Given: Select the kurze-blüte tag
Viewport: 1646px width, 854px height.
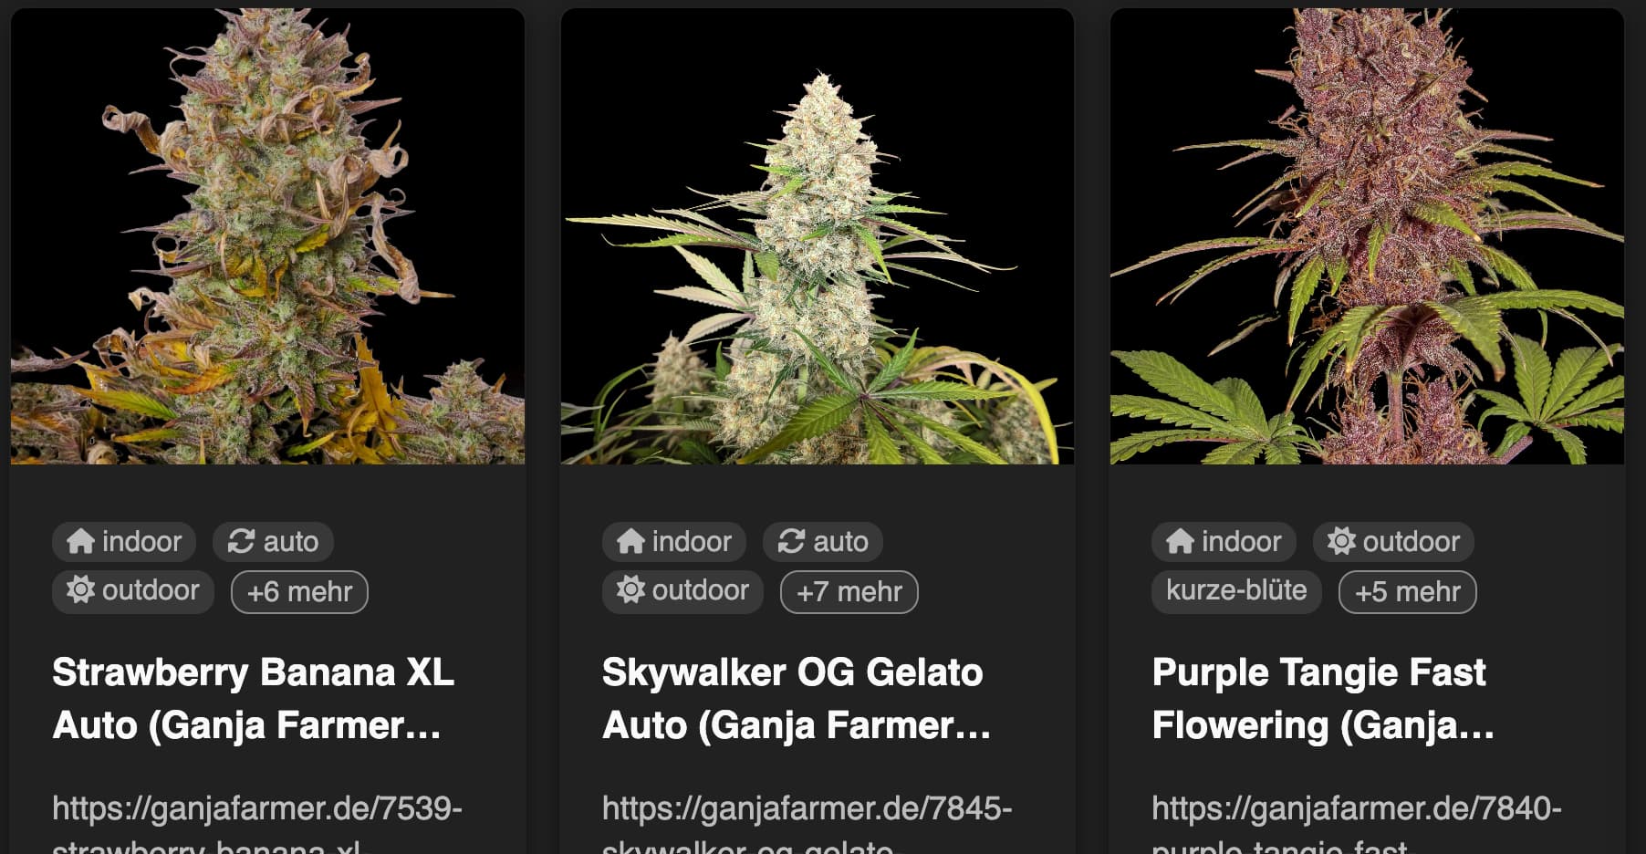Looking at the screenshot, I should coord(1236,590).
